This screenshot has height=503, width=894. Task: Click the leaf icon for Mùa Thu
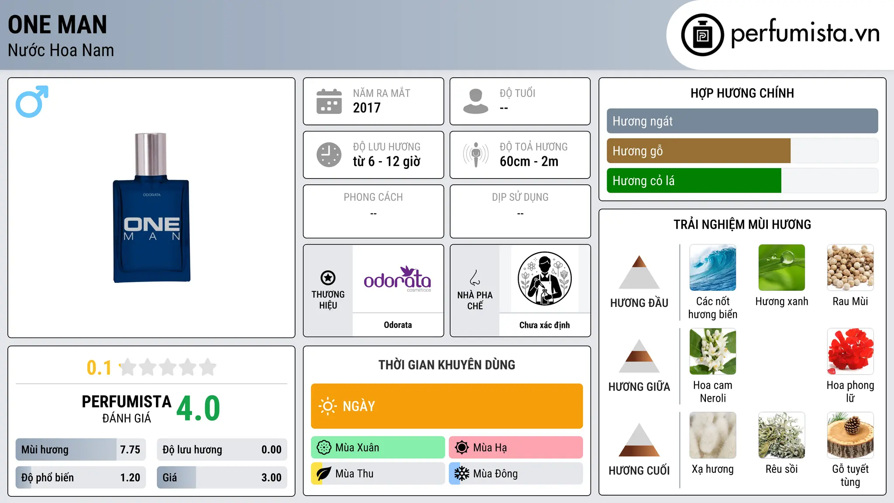click(324, 474)
